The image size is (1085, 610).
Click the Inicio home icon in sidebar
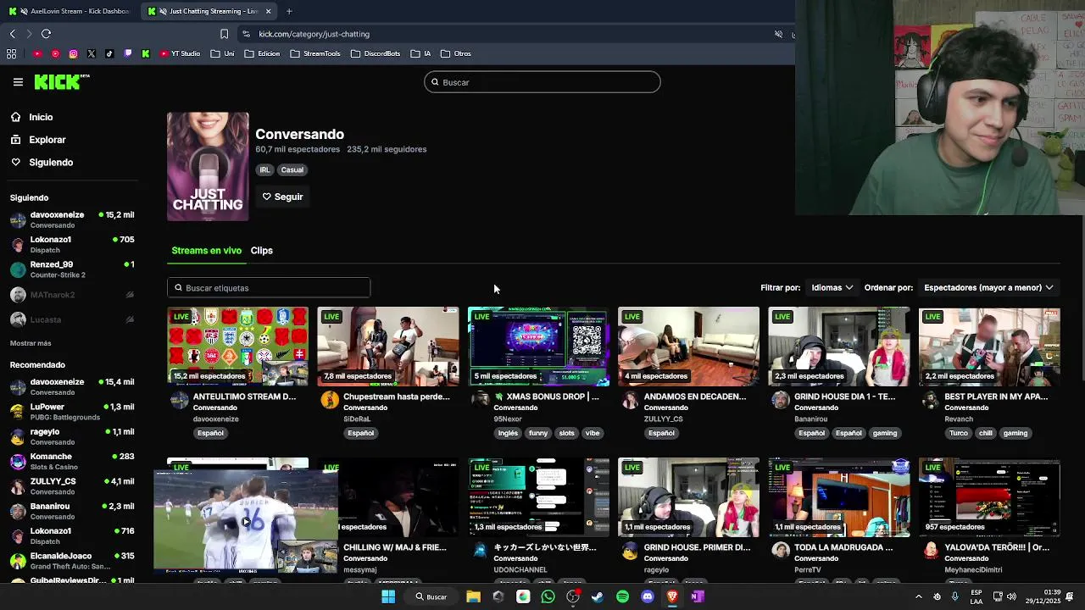(x=16, y=117)
